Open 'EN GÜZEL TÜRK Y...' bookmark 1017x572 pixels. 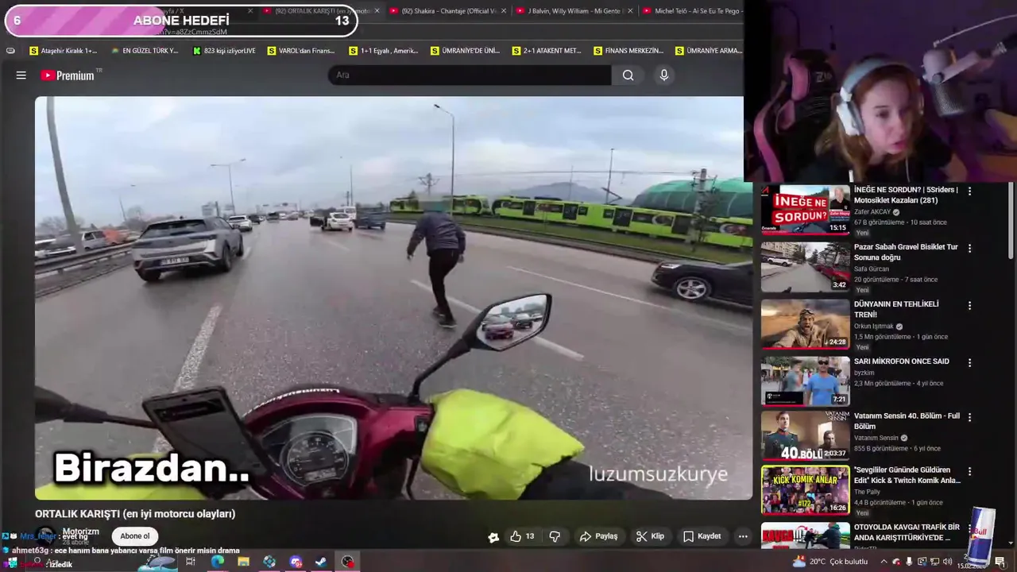[x=145, y=51]
